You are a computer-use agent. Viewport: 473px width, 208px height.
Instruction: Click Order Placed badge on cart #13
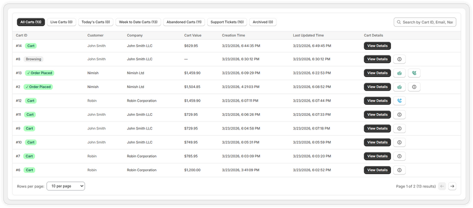[39, 73]
